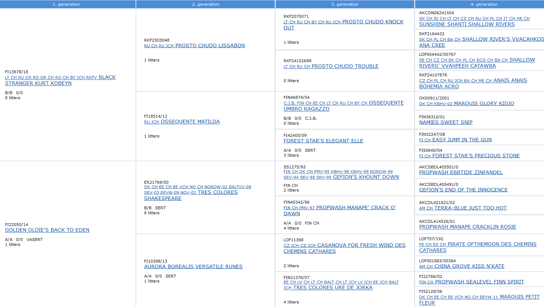The width and height of the screenshot is (544, 307).
Task: Click Forest Star's Elegant Elle link
Action: click(323, 141)
